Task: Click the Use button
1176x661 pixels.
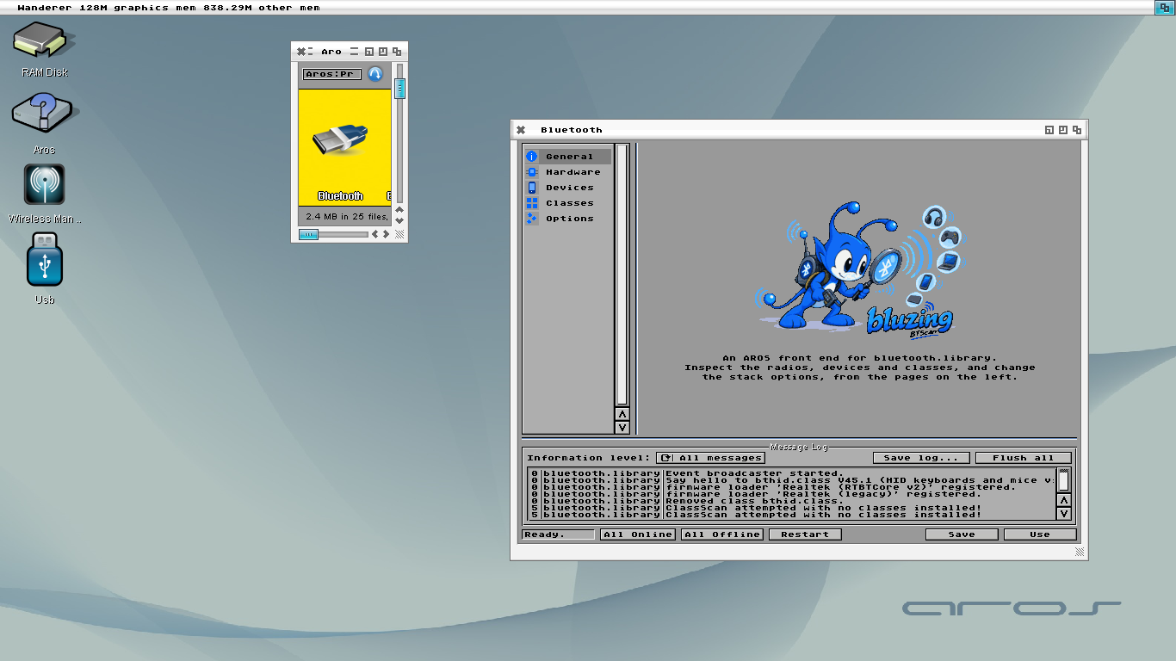Action: pyautogui.click(x=1040, y=534)
